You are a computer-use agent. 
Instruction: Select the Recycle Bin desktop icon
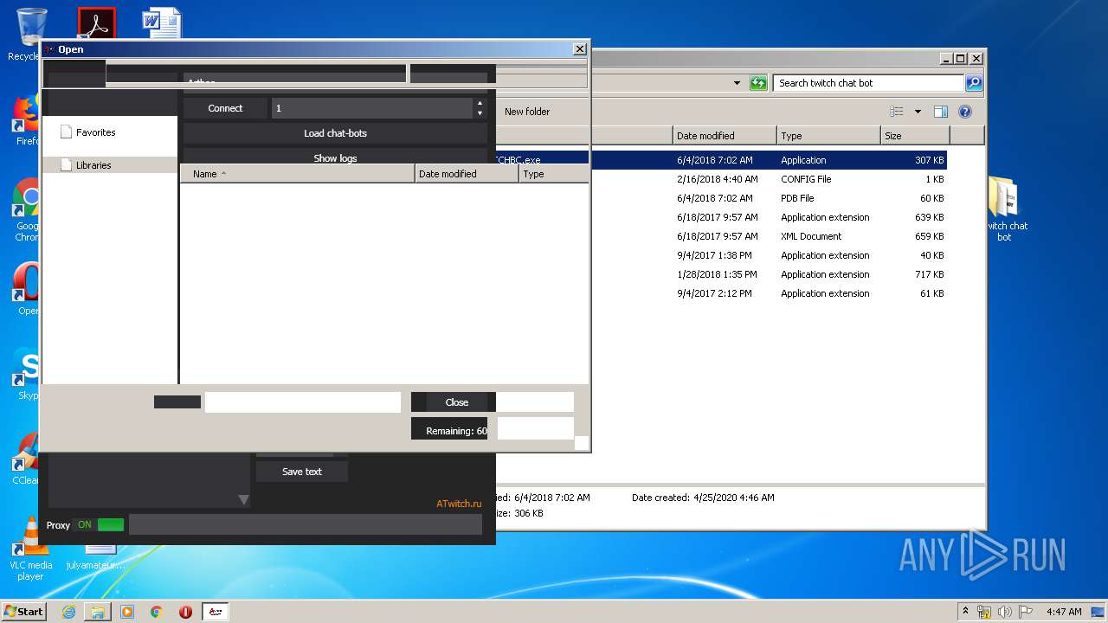tap(29, 35)
